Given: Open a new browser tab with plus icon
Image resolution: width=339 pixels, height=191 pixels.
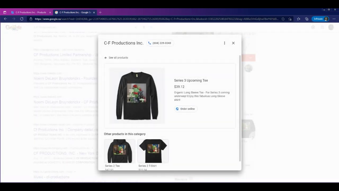Looking at the screenshot, I should pos(100,12).
